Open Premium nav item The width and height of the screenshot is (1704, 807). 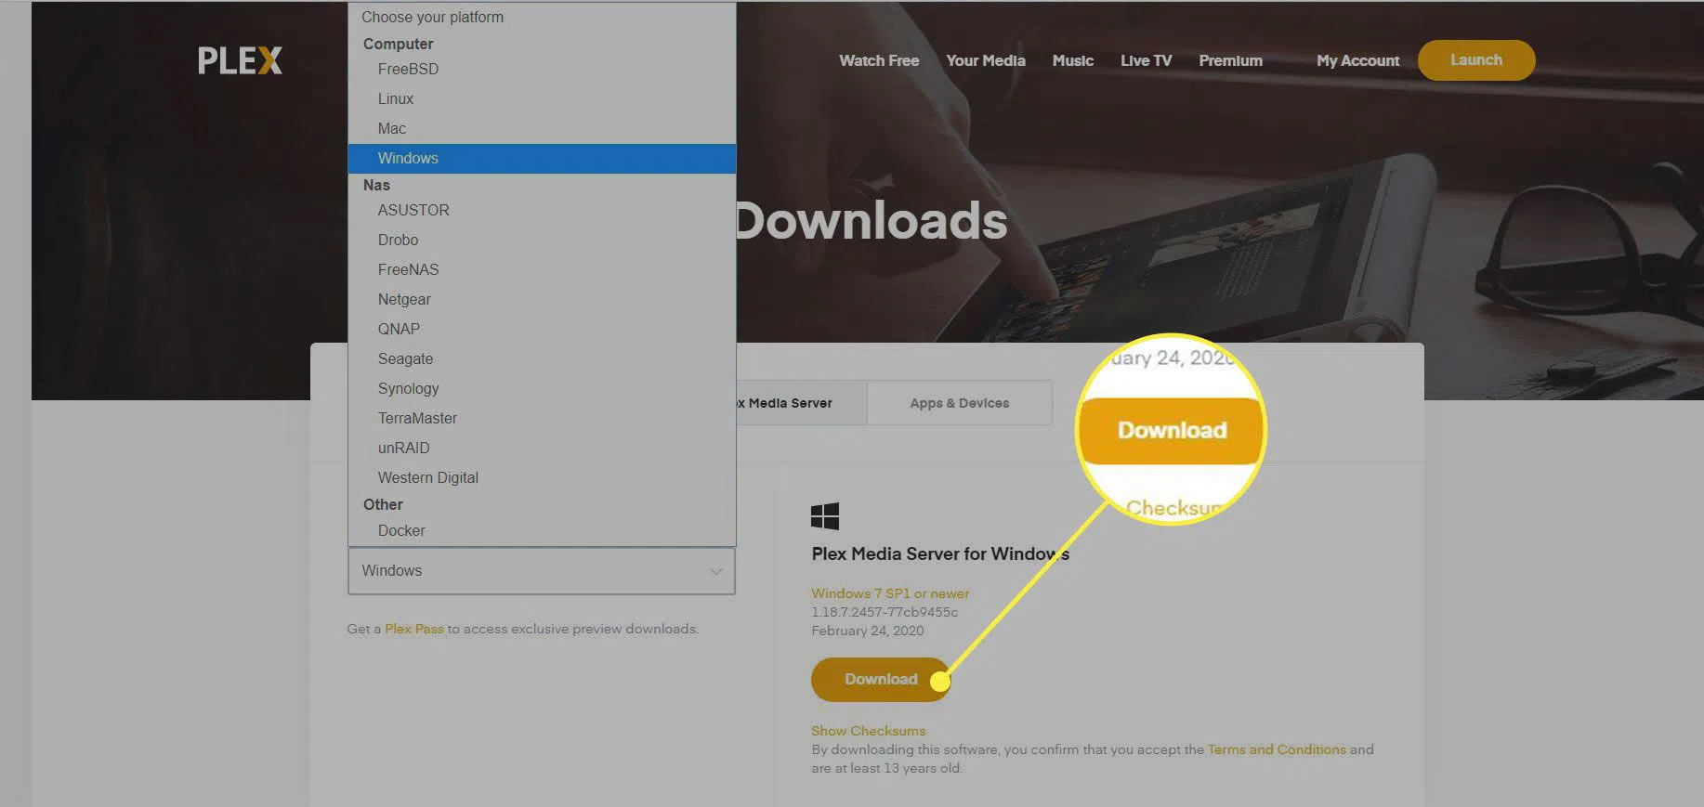coord(1230,60)
